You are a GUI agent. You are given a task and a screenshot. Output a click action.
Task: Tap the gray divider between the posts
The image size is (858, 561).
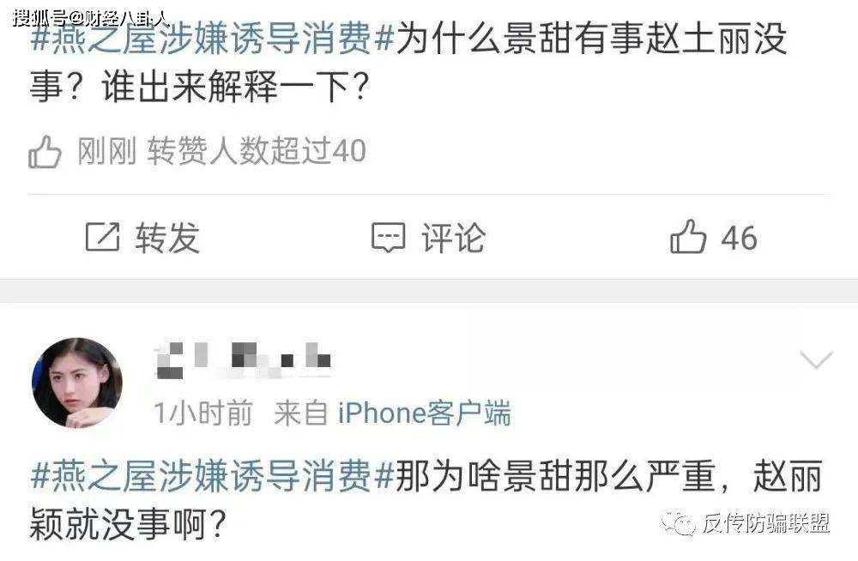tap(429, 291)
